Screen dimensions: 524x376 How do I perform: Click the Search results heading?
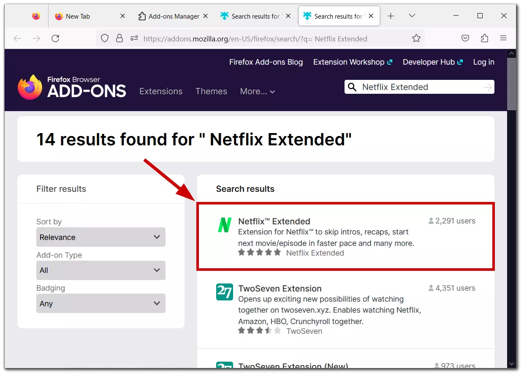[x=245, y=189]
